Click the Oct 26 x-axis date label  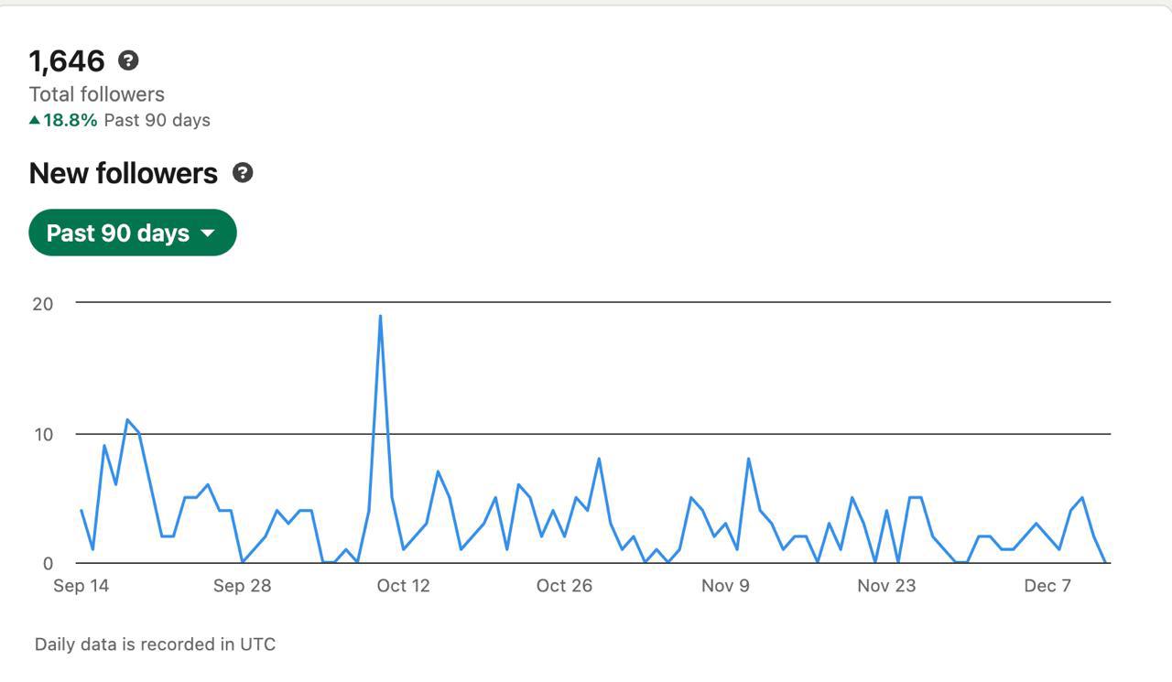[x=564, y=586]
